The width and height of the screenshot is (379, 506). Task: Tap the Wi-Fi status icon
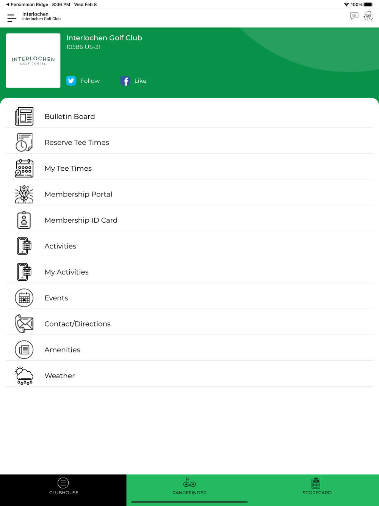point(346,5)
